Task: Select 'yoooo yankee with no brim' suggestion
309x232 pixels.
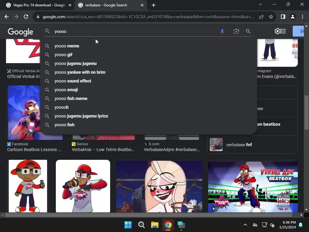Action: (x=148, y=72)
